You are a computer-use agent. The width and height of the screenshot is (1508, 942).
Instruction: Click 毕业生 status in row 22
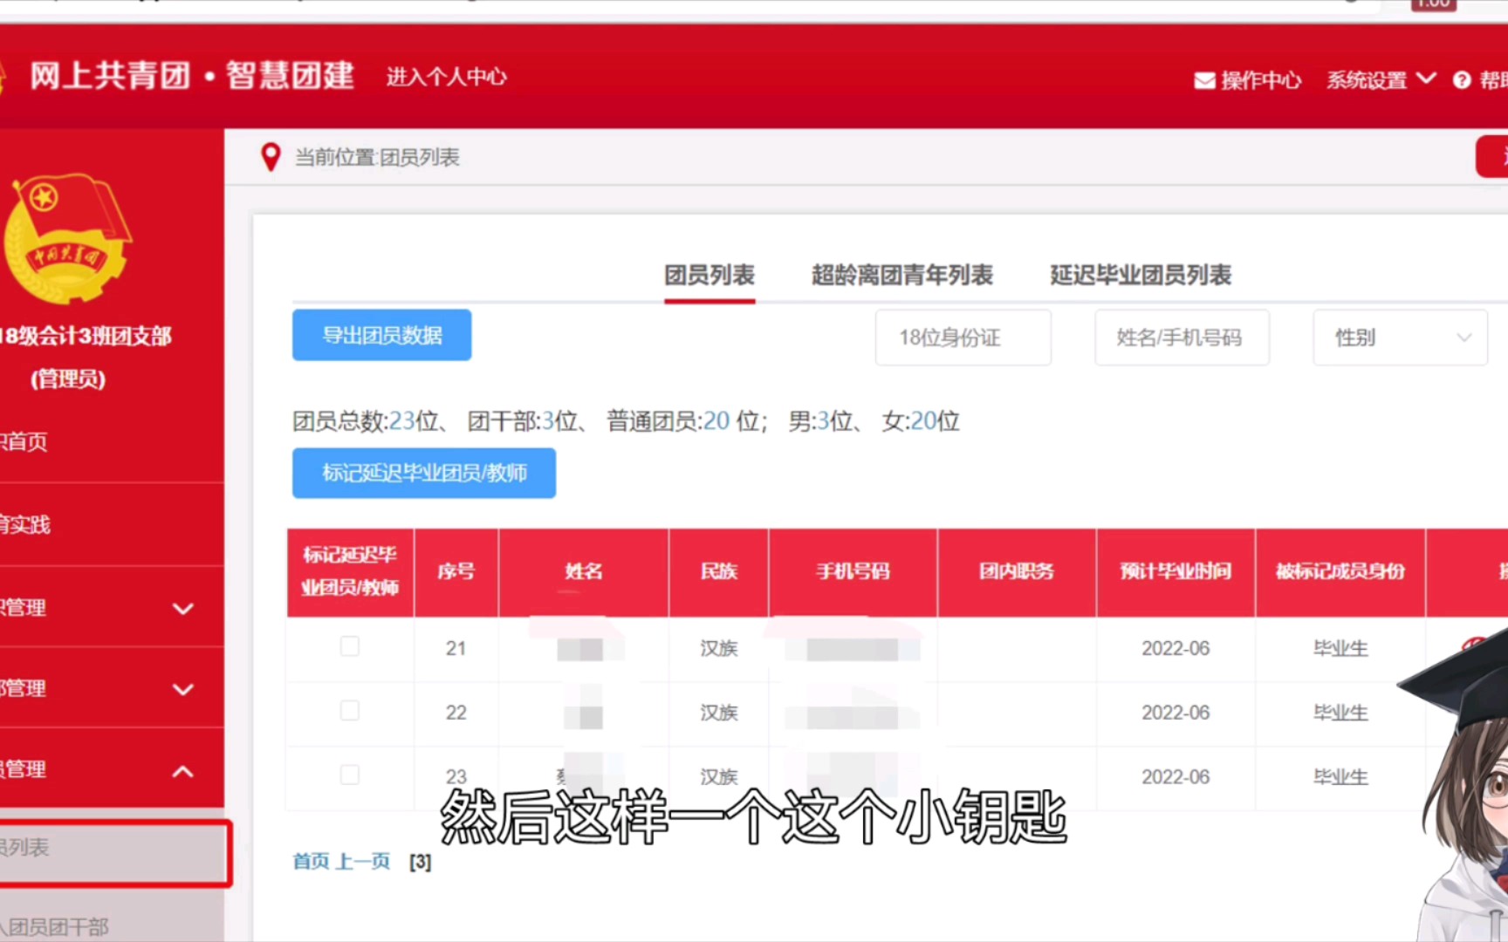[1340, 713]
